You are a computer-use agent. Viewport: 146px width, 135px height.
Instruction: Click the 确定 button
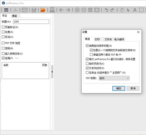pos(119,88)
